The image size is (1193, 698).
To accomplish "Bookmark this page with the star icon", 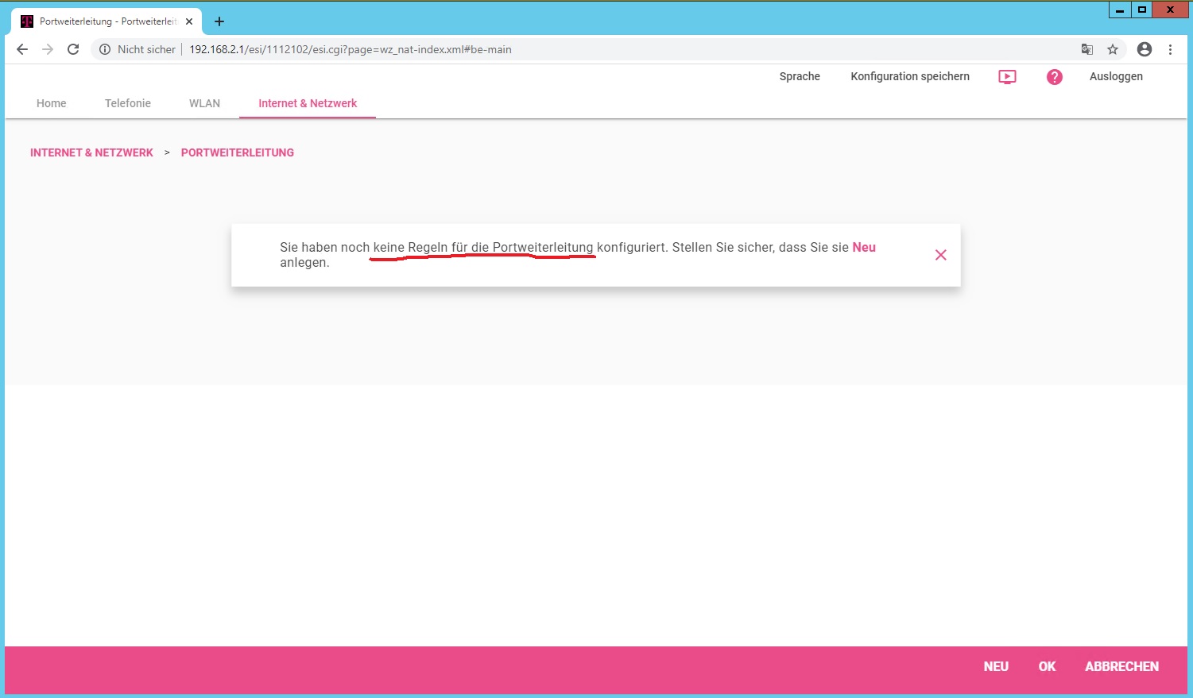I will click(1113, 49).
